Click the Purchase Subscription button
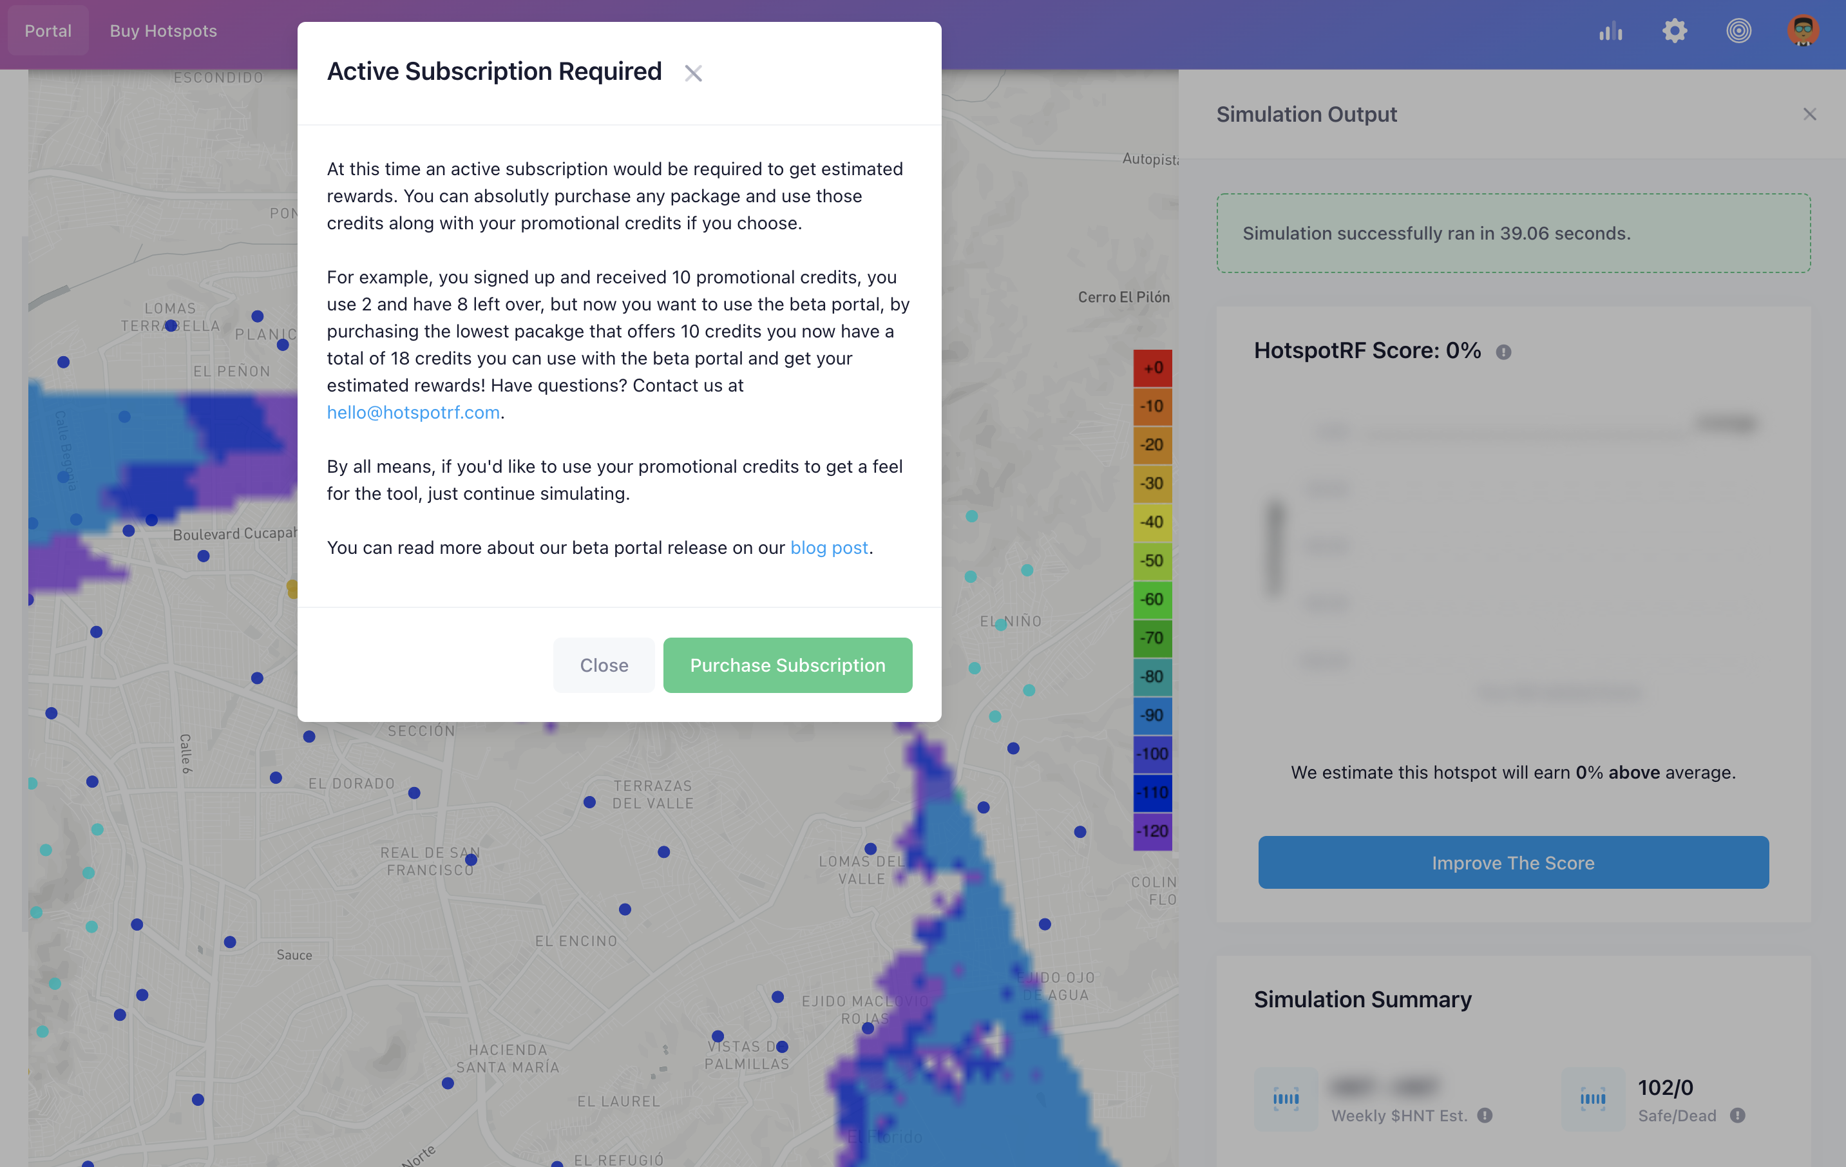The image size is (1846, 1167). point(787,665)
